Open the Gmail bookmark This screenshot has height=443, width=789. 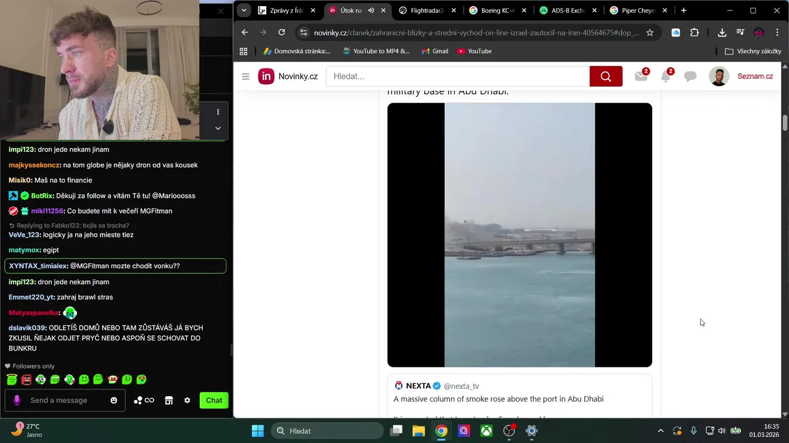click(x=435, y=51)
